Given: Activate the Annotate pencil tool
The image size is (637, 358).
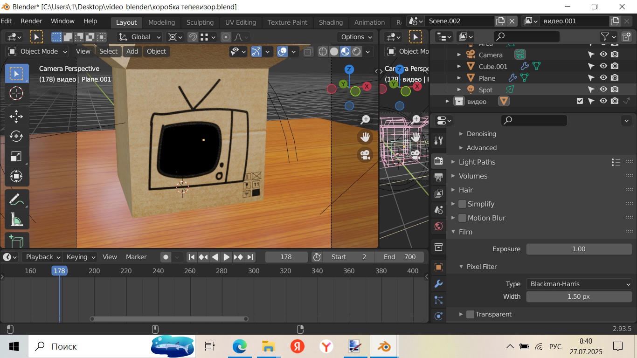Looking at the screenshot, I should pos(16,200).
